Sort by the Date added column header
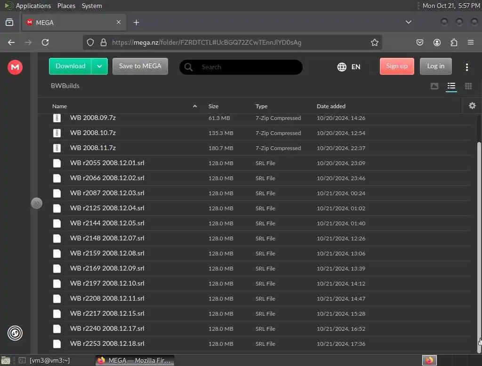The width and height of the screenshot is (482, 366). click(331, 106)
